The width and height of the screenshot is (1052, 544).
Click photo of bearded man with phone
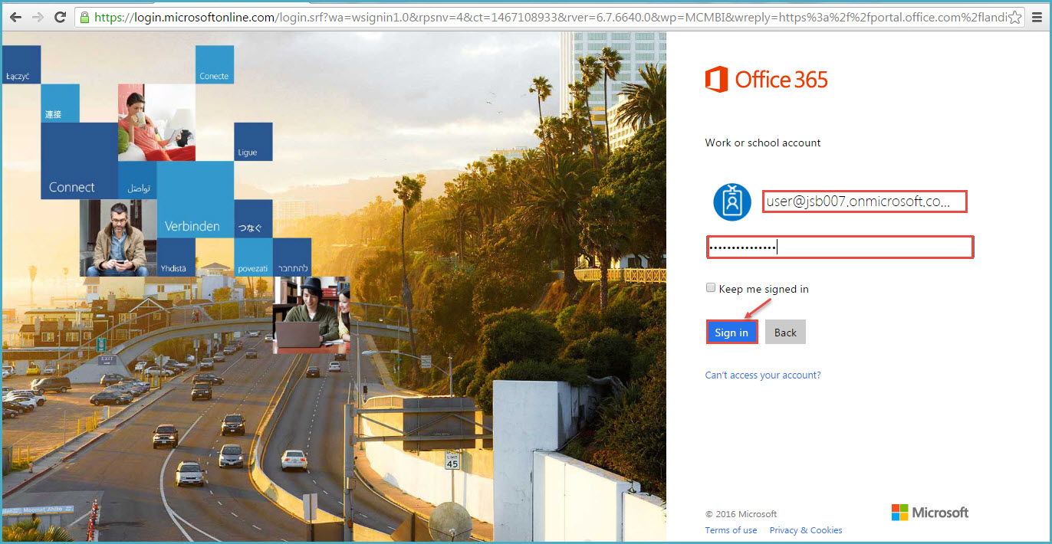tap(118, 238)
